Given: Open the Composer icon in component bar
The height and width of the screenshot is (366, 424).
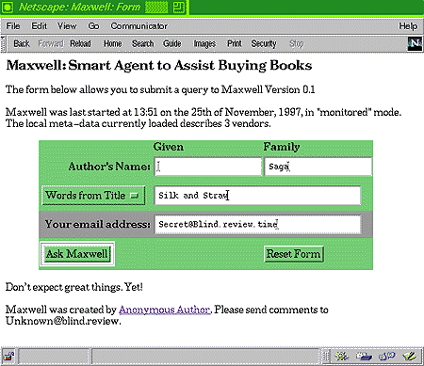Looking at the screenshot, I should point(410,357).
